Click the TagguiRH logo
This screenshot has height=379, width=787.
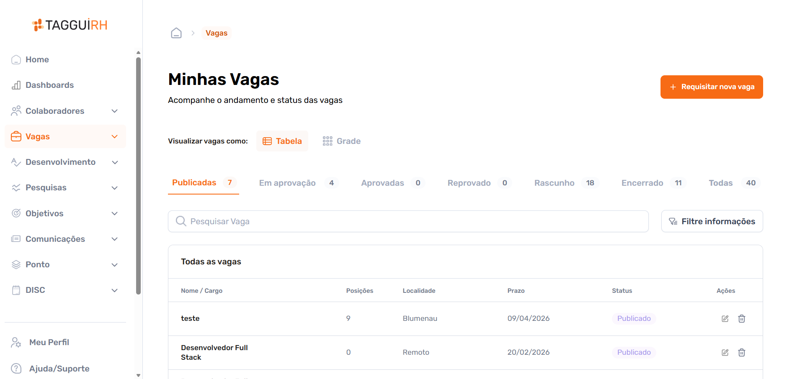click(70, 25)
